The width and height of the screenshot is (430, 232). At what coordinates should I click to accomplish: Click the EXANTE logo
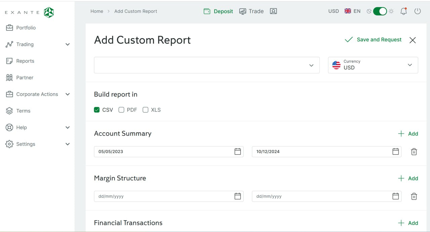(30, 12)
